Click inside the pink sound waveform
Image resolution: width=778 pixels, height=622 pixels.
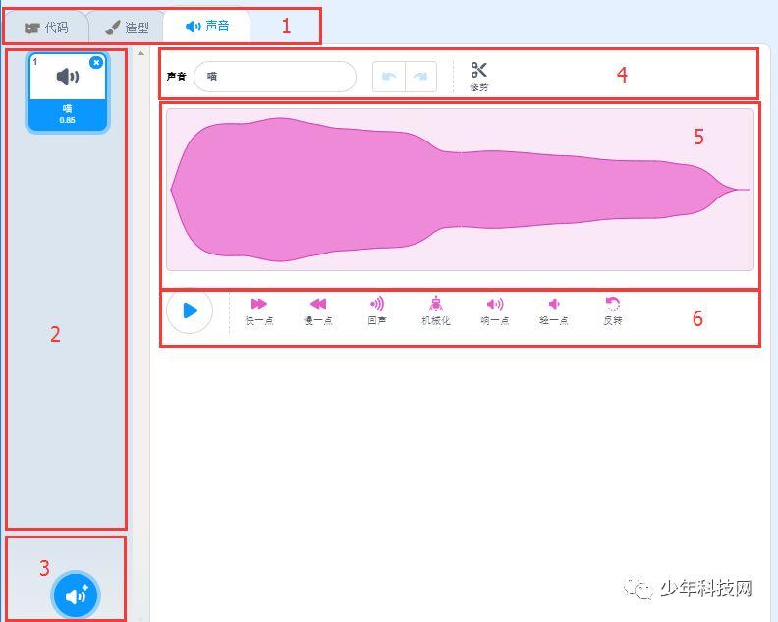(460, 190)
